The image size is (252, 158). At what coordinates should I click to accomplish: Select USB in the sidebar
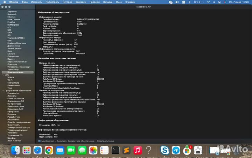click(x=9, y=41)
